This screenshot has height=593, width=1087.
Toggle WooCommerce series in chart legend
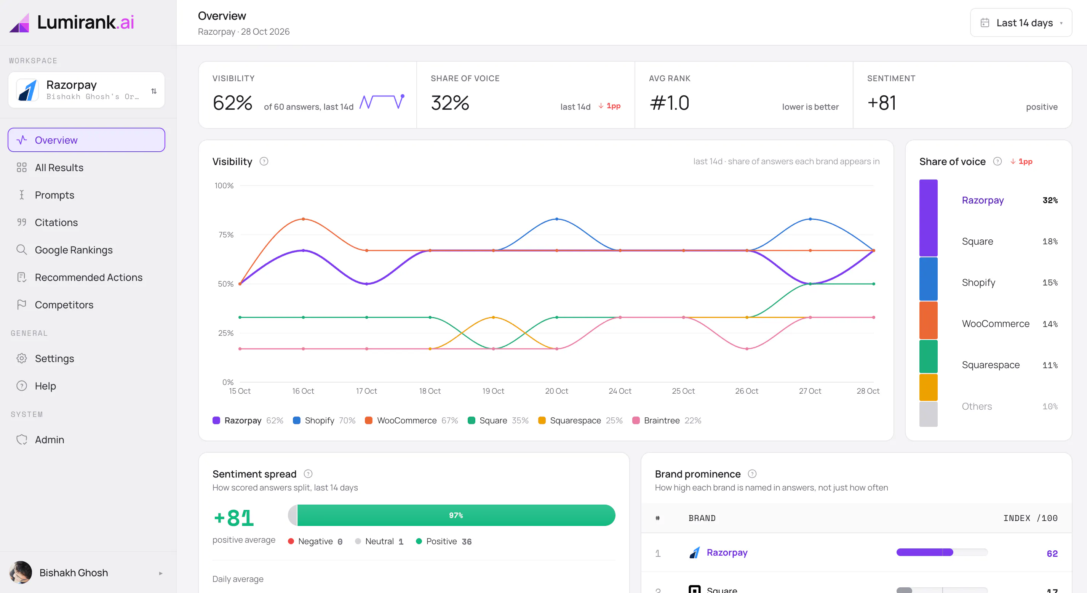pos(411,420)
